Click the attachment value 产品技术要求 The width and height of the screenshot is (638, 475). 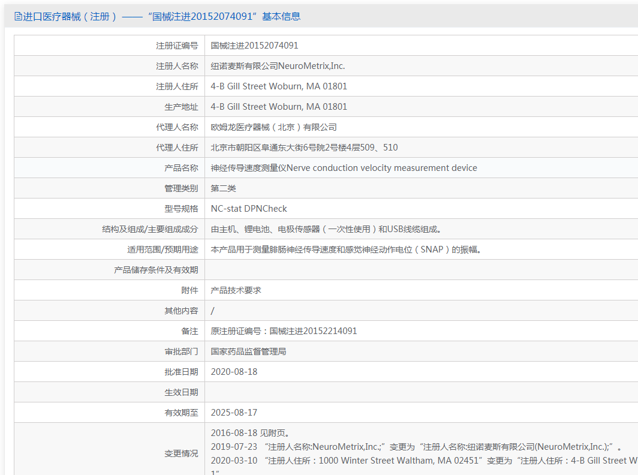[x=236, y=290]
